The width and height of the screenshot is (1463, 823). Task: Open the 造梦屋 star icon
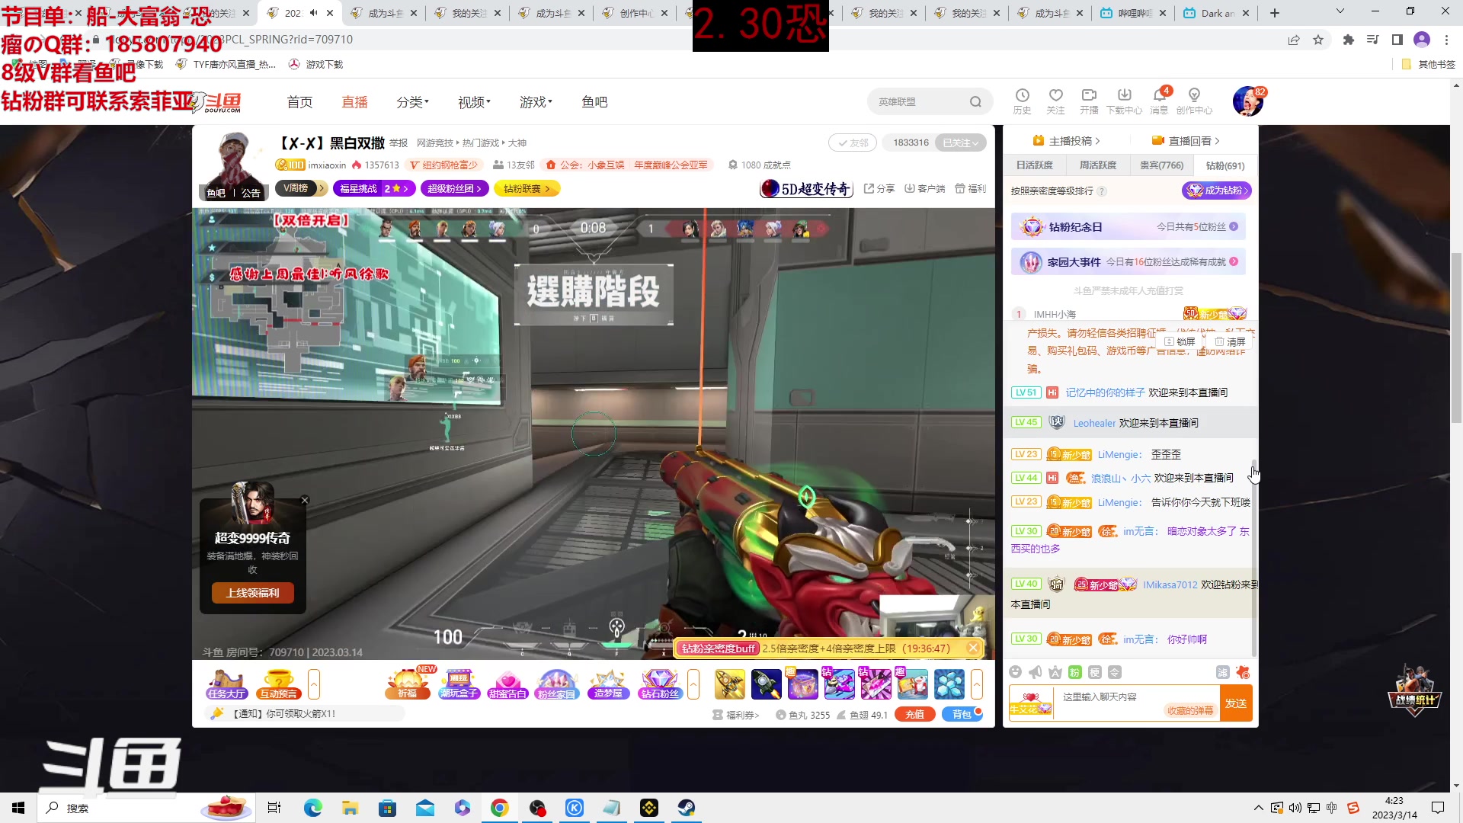[x=608, y=684]
